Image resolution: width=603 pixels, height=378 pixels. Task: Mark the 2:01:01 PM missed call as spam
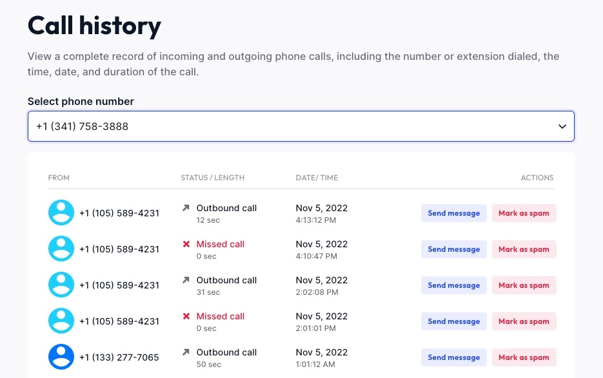[x=524, y=321]
